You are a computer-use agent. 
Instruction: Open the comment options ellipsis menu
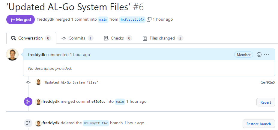pyautogui.click(x=266, y=55)
